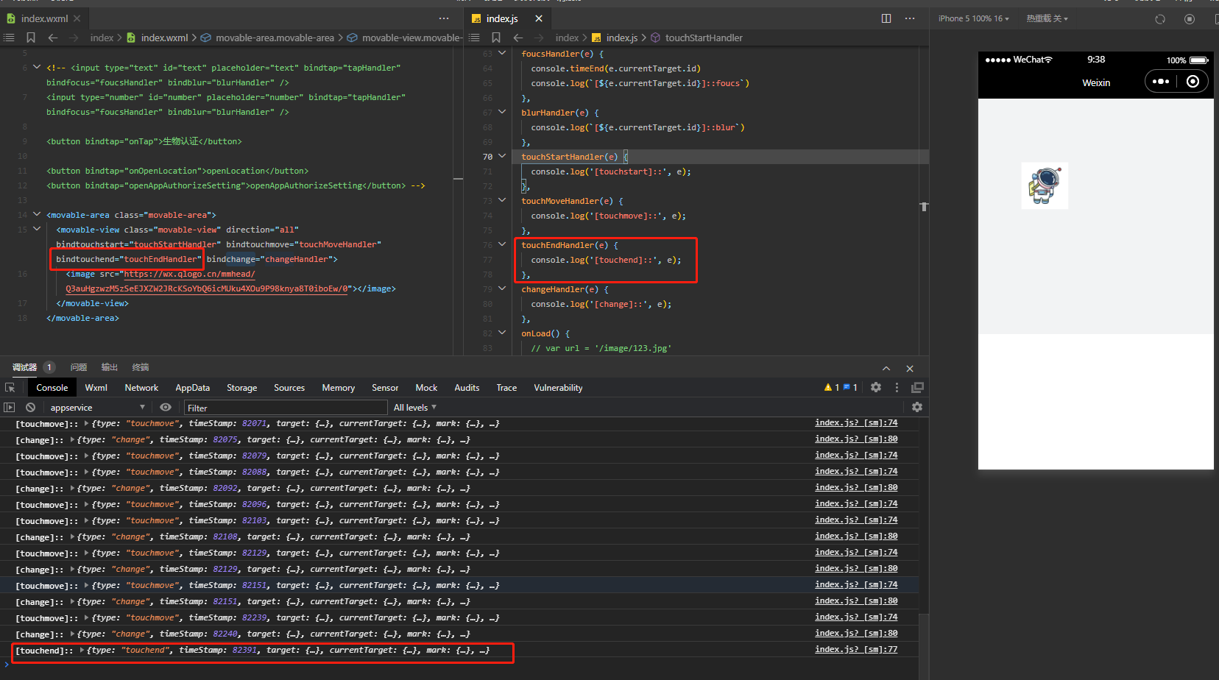Click the bookmark icon in index.js breadcrumb bar

tap(496, 38)
